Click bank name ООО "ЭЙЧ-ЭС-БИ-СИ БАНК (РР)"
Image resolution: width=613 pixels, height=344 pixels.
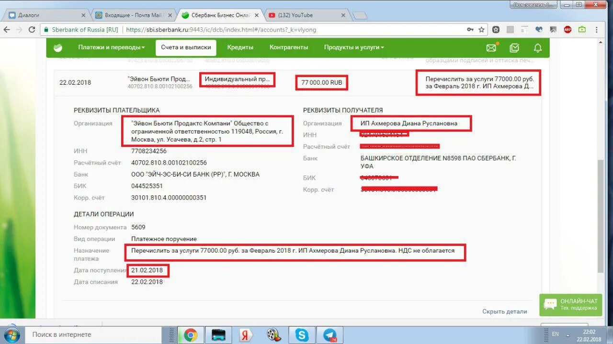pos(195,175)
